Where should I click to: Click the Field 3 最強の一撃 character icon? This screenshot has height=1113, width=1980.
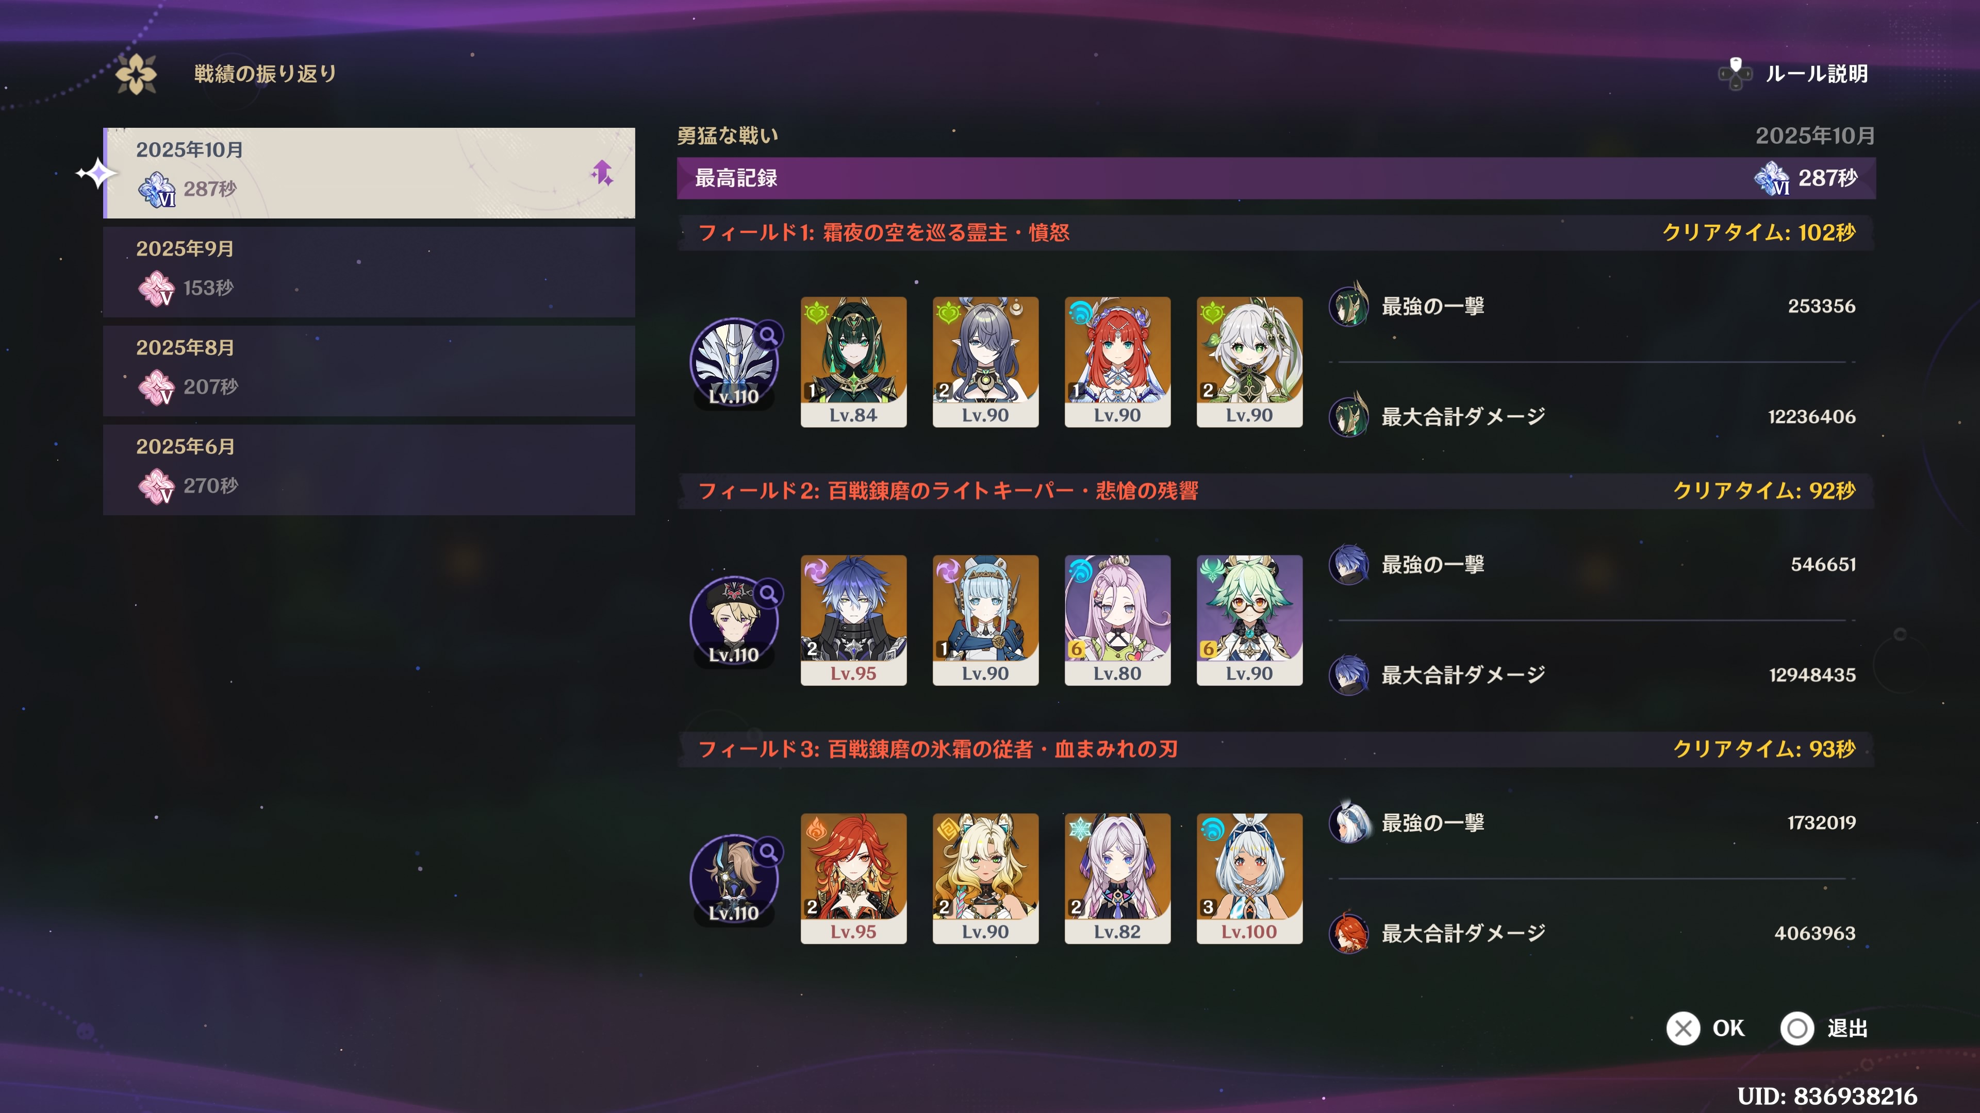[1349, 822]
